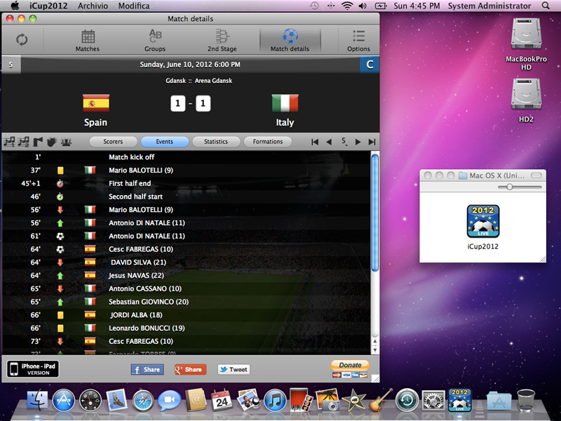Switch to the Events tab
This screenshot has height=421, width=561.
165,142
